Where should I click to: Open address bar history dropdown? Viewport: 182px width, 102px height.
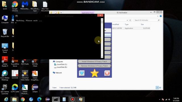coord(127,20)
